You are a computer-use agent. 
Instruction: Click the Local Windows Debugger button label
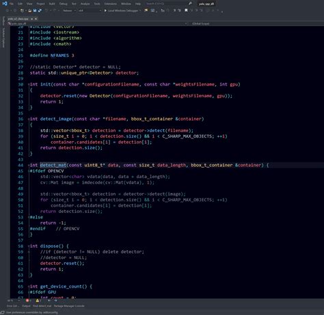[123, 10]
